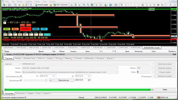This screenshot has width=178, height=100.
Task: Toggle chart shift icon
Action: 101,5
